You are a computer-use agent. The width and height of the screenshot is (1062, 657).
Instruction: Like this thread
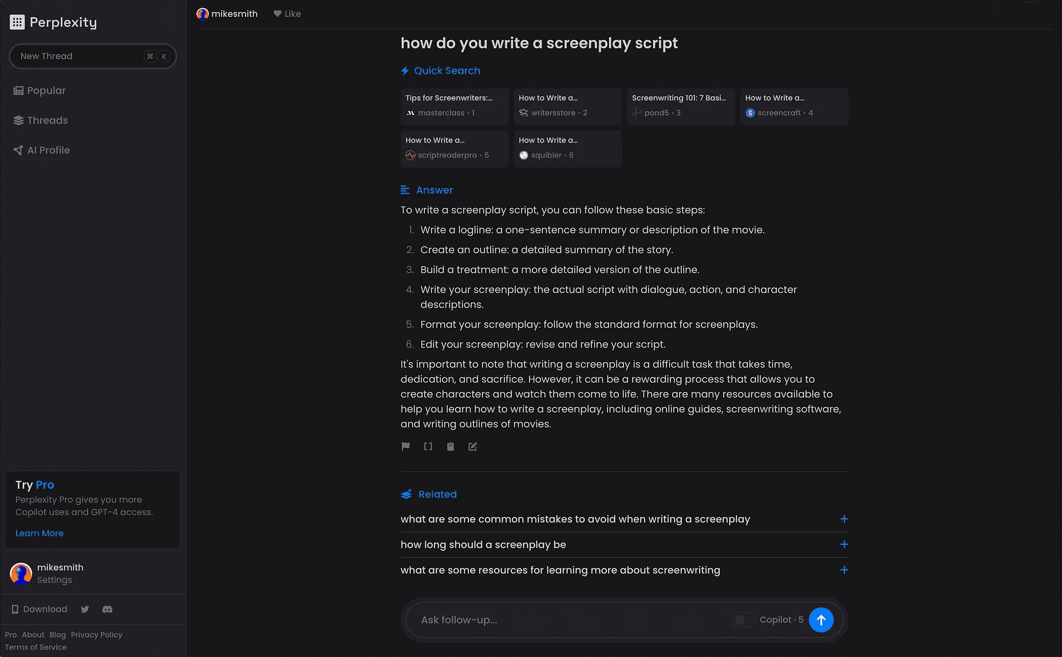coord(287,14)
